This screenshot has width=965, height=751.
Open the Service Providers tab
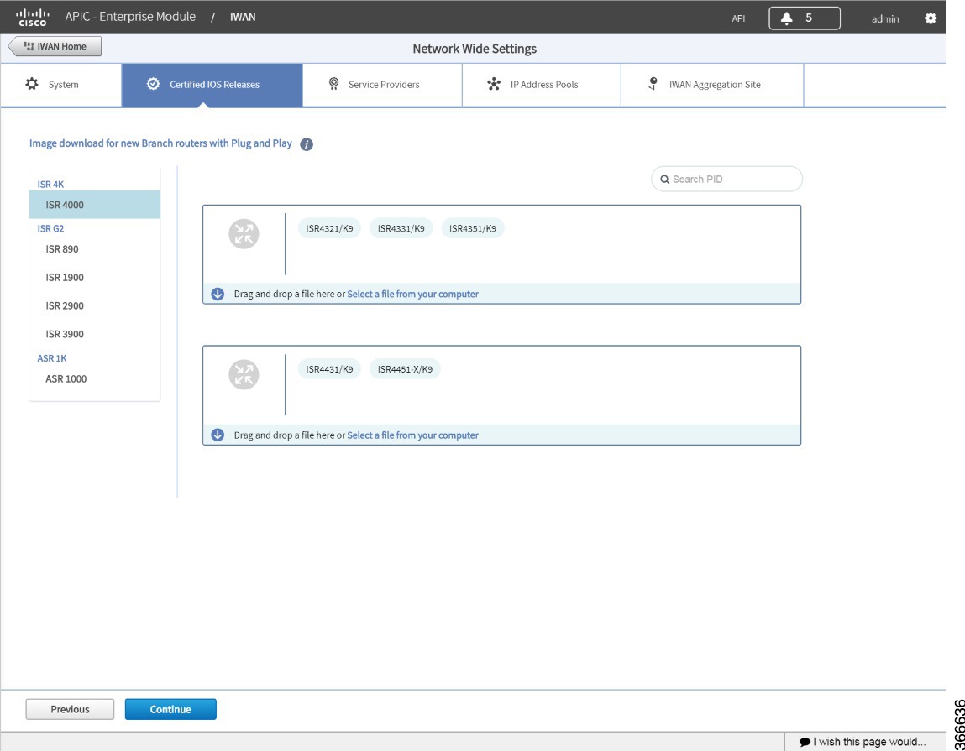(x=382, y=85)
